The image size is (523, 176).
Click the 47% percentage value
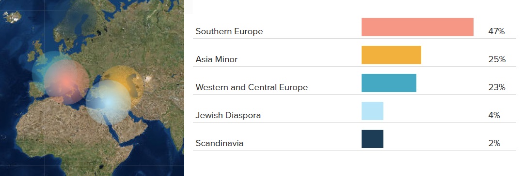[x=496, y=31]
